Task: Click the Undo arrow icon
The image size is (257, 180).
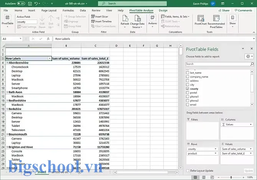Action: 36,3
